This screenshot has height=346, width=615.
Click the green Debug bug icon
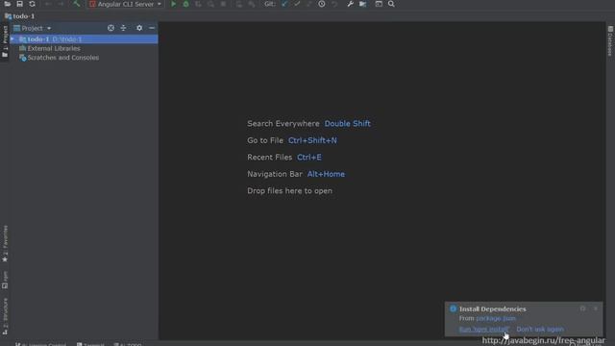pos(185,4)
